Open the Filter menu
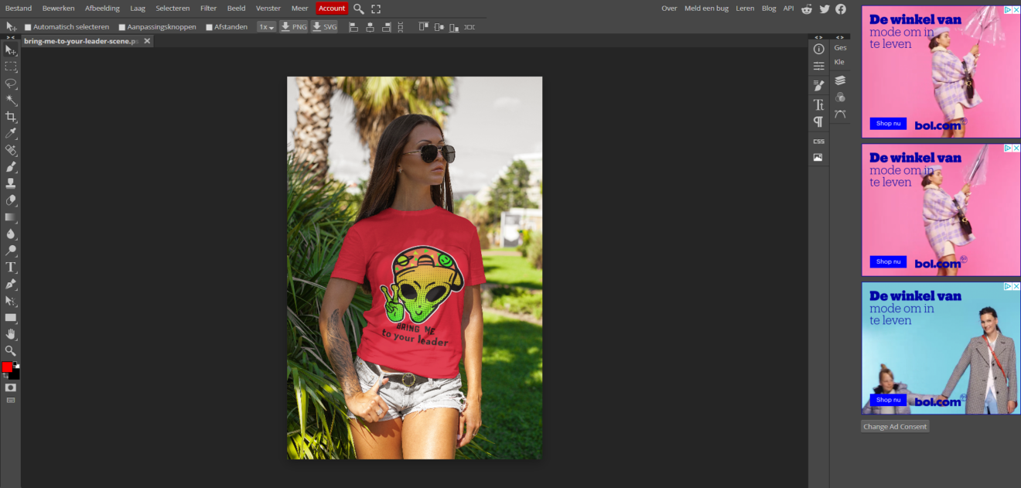Viewport: 1021px width, 488px height. (x=208, y=9)
